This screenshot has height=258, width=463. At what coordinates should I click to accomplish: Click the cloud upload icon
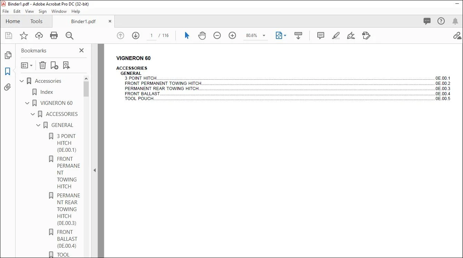point(39,36)
